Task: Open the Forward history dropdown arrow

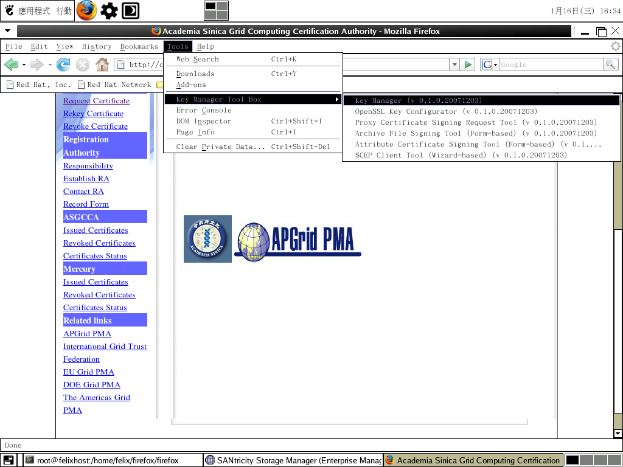Action: pyautogui.click(x=50, y=64)
